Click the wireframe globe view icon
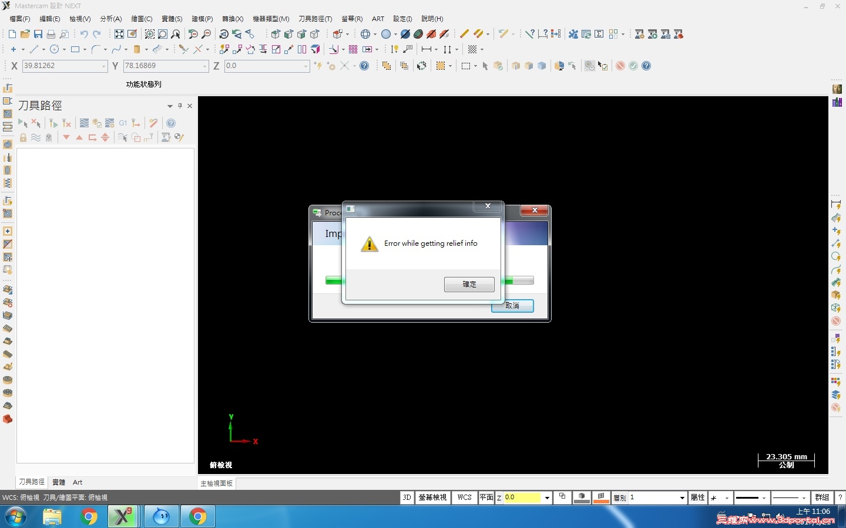The height and width of the screenshot is (528, 846). (x=365, y=35)
